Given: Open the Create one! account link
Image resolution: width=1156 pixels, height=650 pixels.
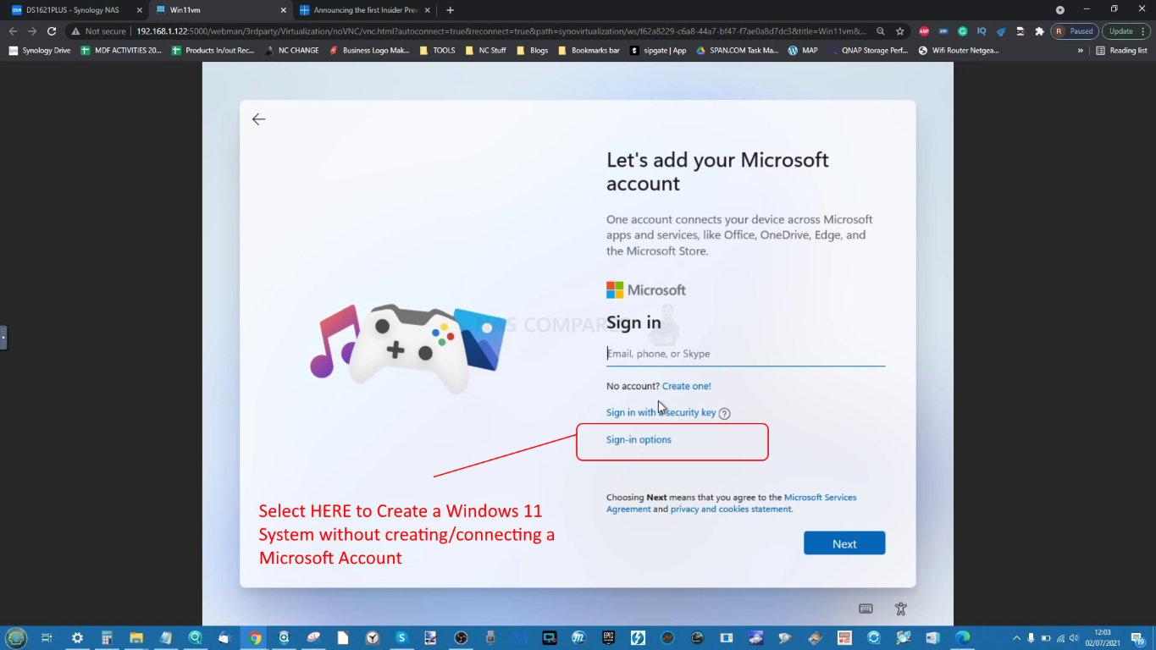Looking at the screenshot, I should point(686,386).
